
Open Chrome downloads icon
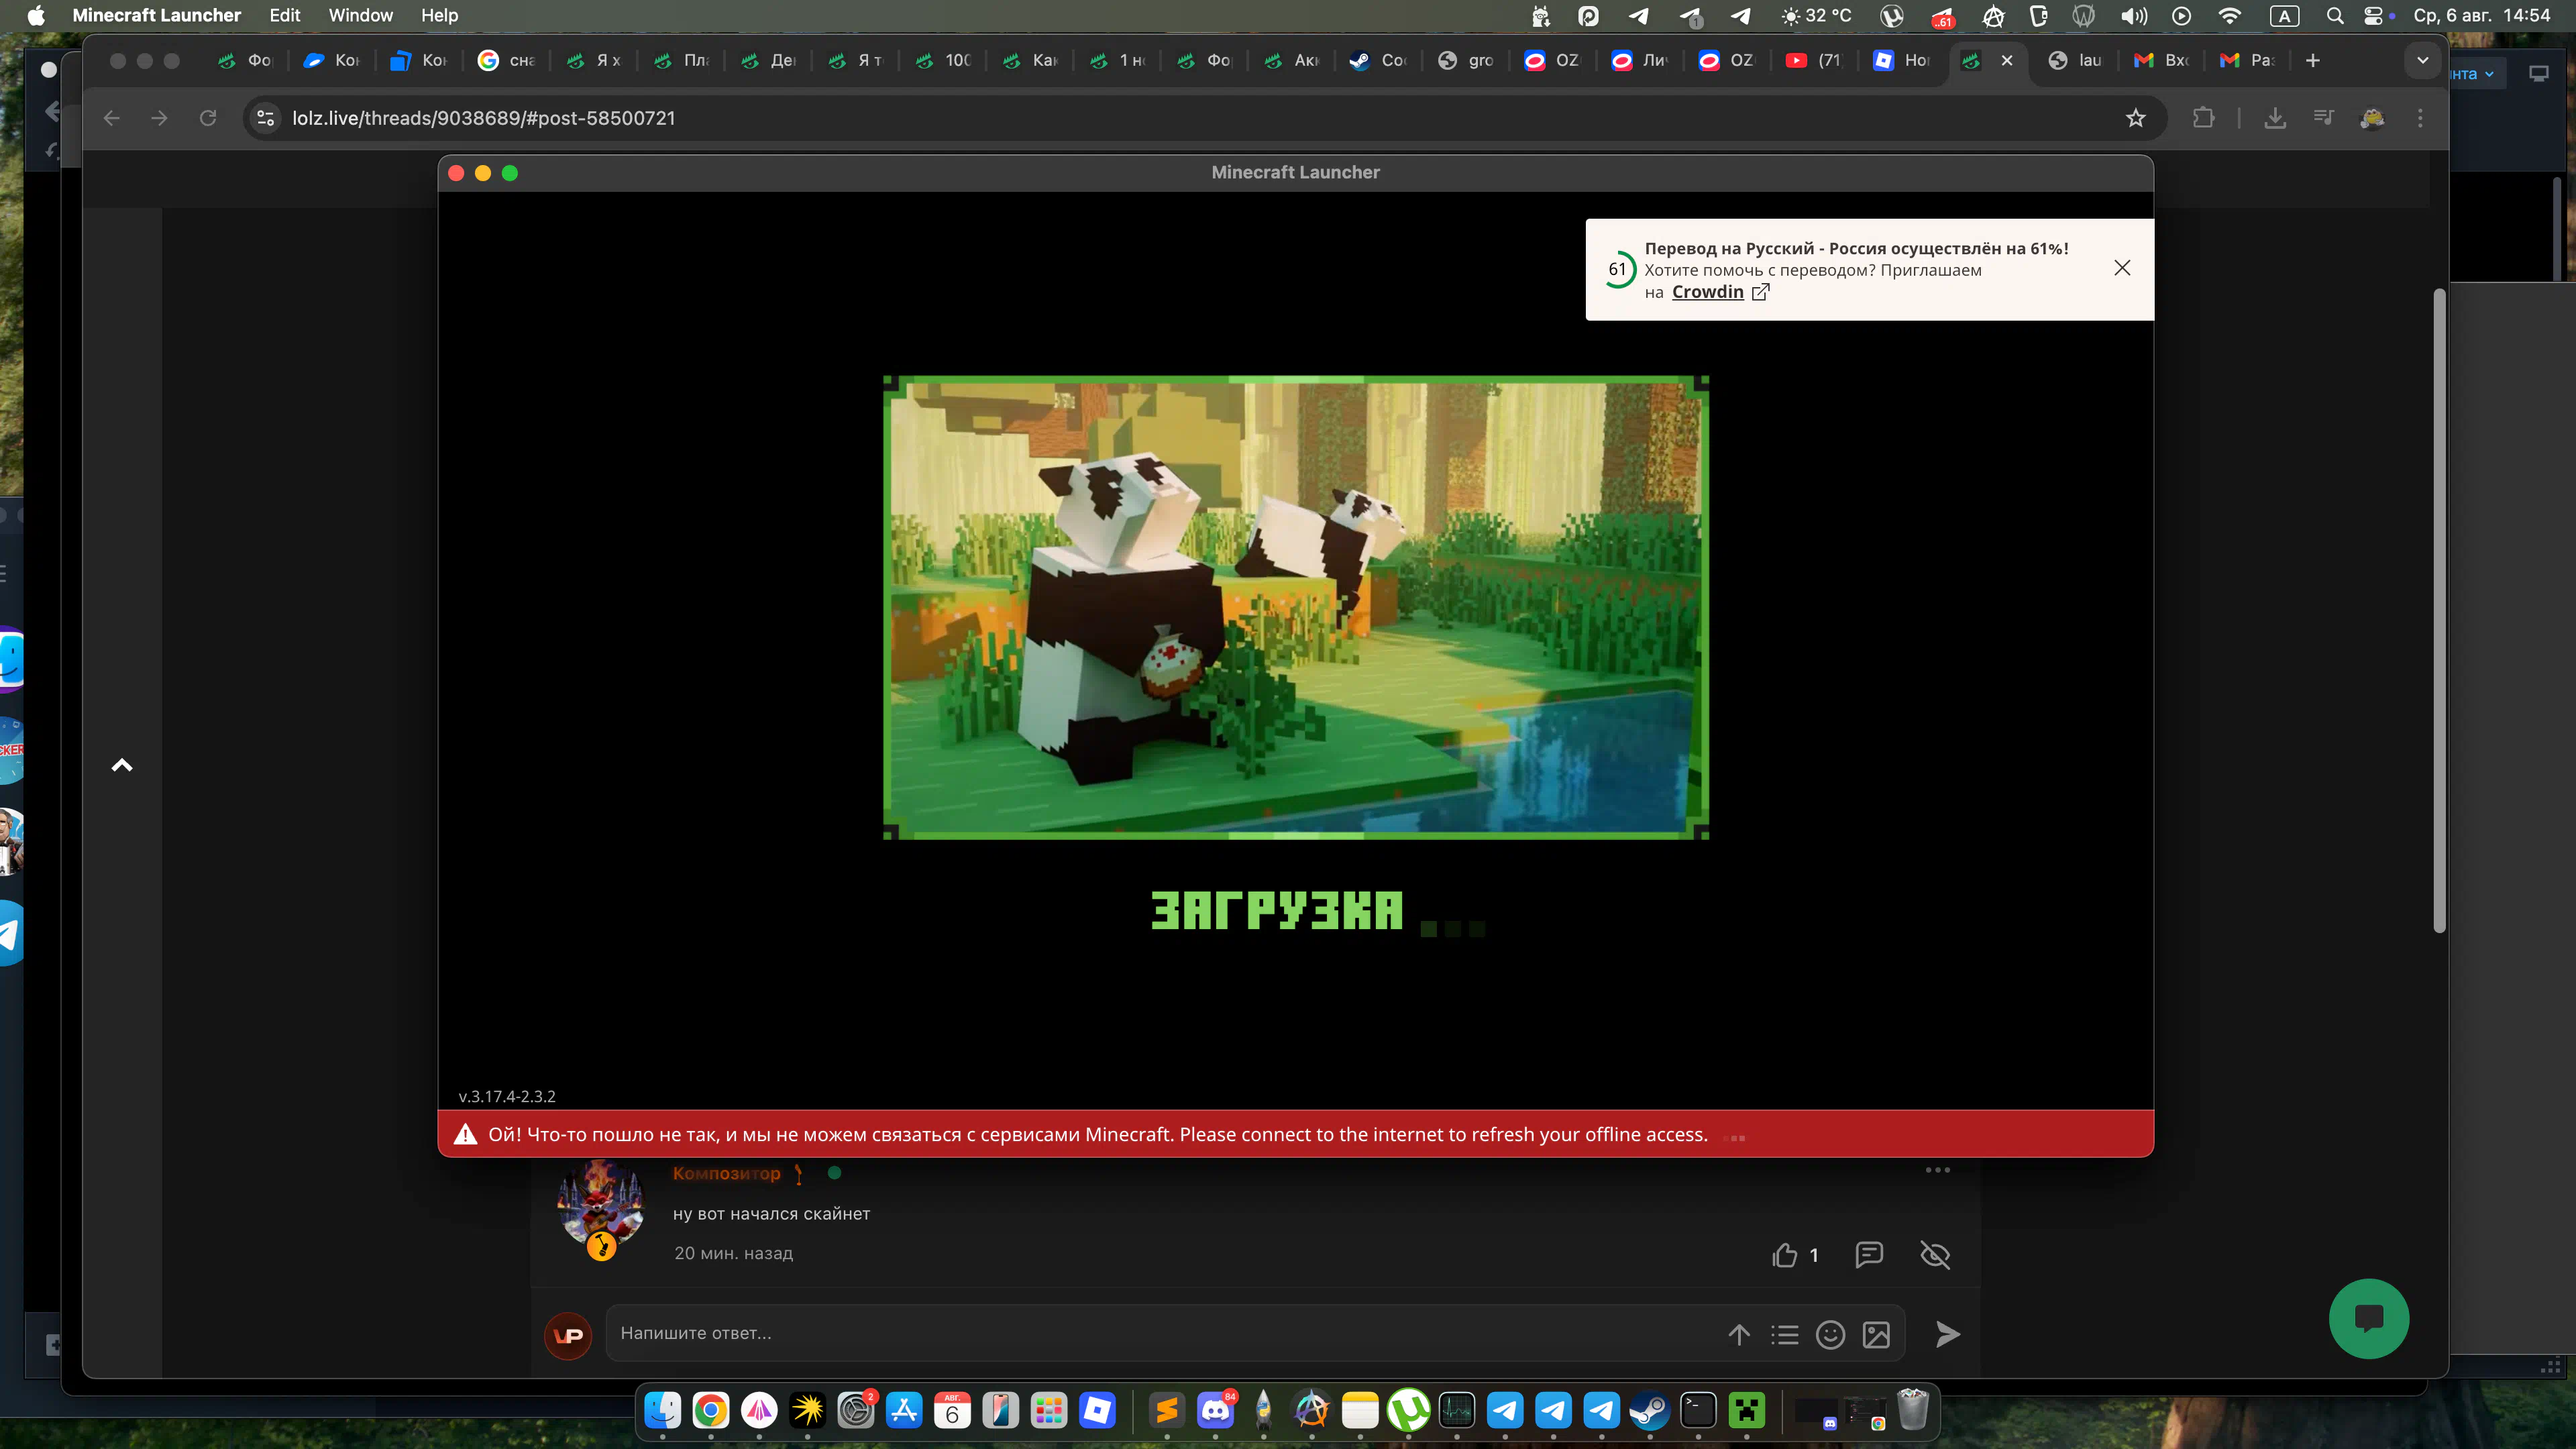tap(2275, 118)
